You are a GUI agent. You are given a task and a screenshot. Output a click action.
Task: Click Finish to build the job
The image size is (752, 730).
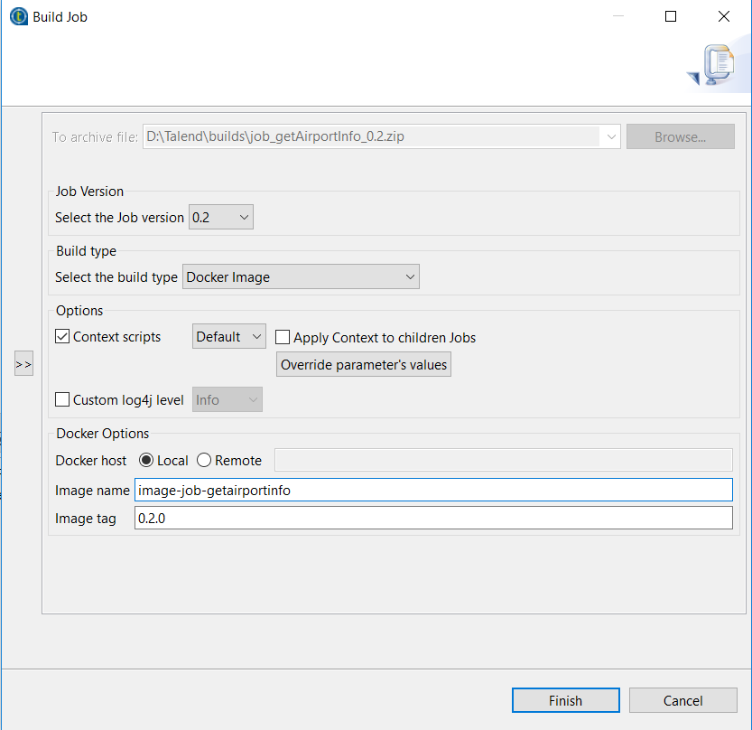pyautogui.click(x=565, y=700)
